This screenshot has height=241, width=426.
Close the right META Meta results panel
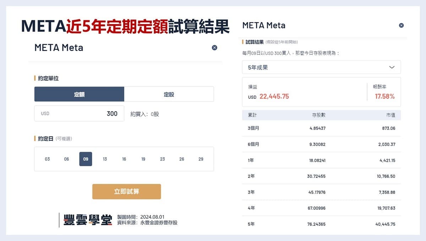(x=401, y=25)
